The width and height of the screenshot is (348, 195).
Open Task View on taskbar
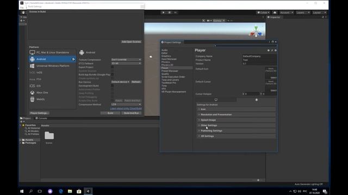(x=40, y=191)
